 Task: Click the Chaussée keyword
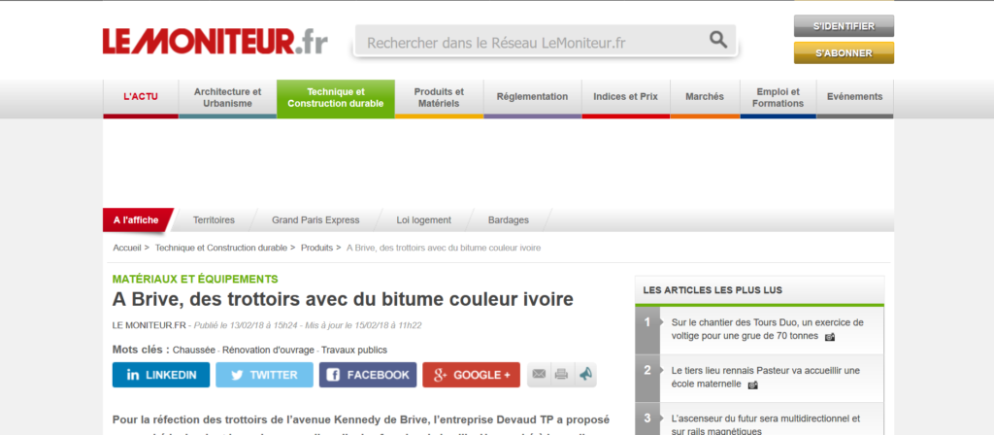(194, 350)
